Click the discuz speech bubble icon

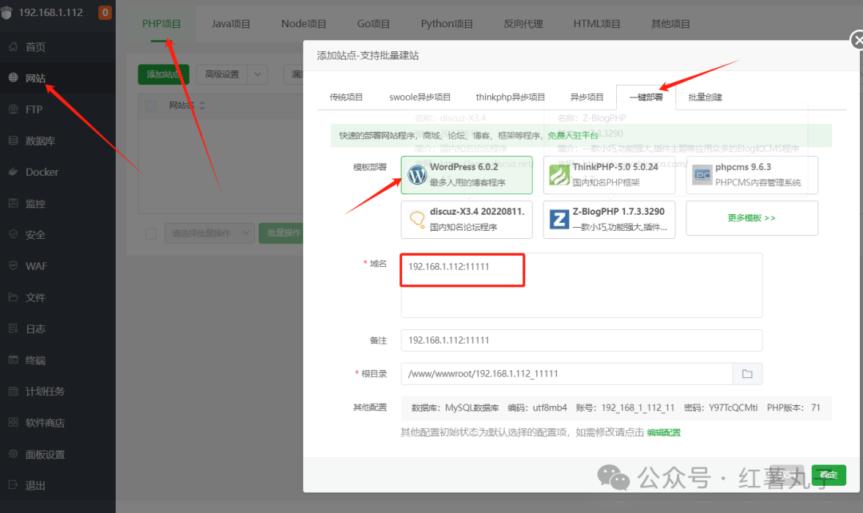pos(417,220)
